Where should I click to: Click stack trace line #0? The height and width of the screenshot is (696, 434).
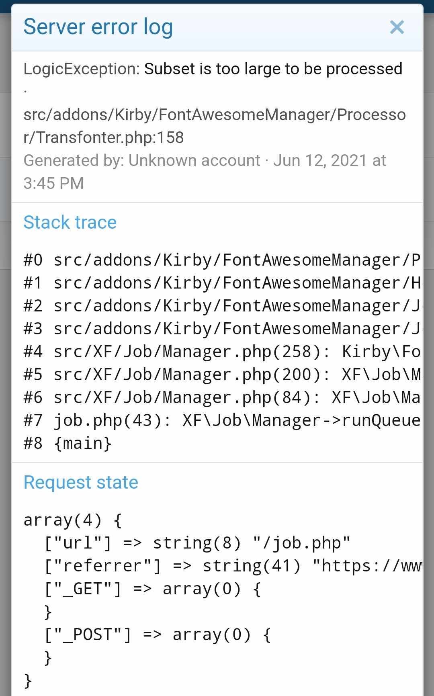coord(221,260)
